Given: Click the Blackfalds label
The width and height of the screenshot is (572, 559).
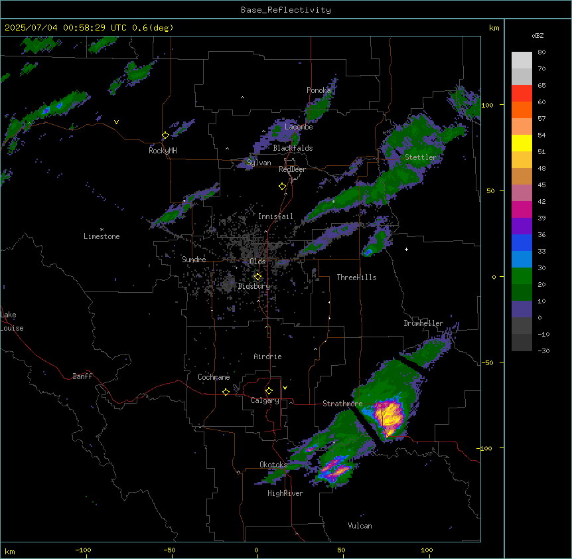Looking at the screenshot, I should coord(293,148).
